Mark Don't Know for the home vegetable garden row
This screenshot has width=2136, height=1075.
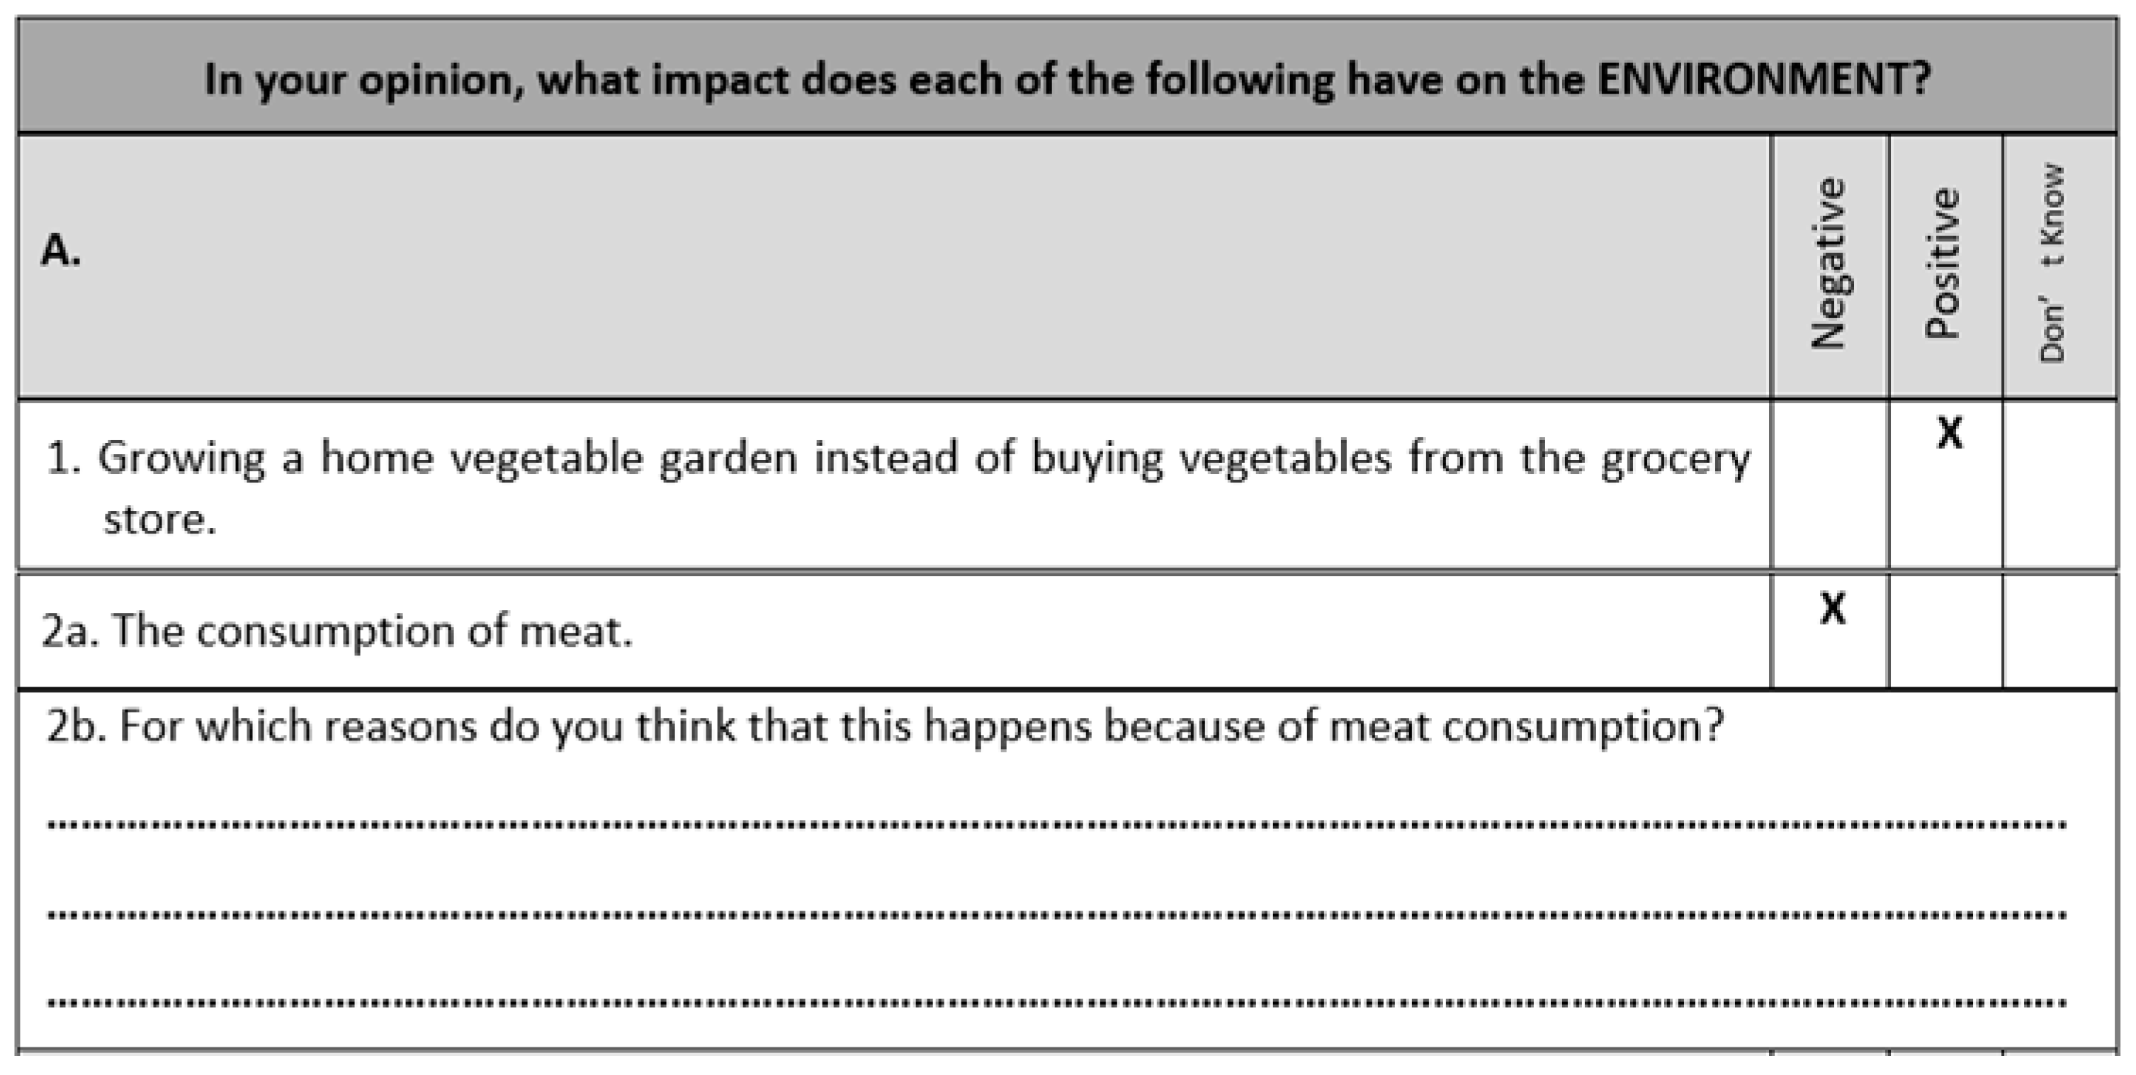pyautogui.click(x=2059, y=485)
